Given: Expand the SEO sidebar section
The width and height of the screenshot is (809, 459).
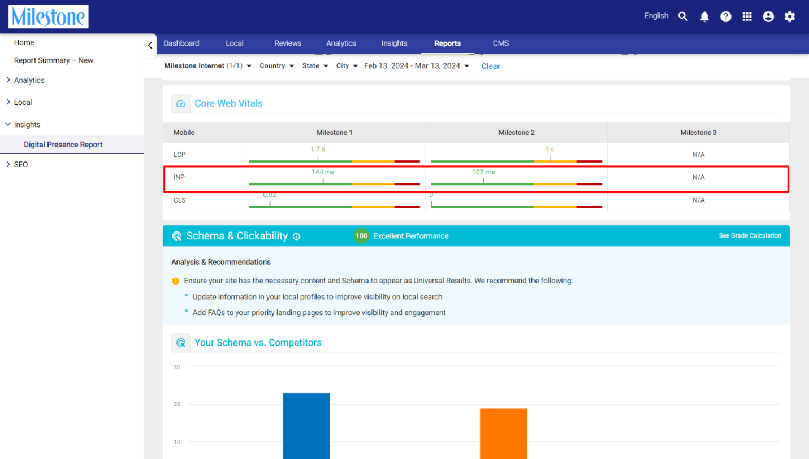Looking at the screenshot, I should click(21, 164).
